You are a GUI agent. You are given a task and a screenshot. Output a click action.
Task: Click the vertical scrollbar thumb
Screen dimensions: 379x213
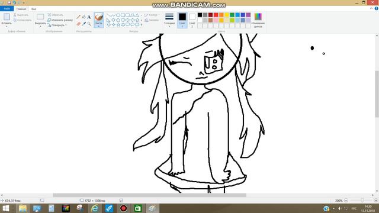pyautogui.click(x=377, y=93)
